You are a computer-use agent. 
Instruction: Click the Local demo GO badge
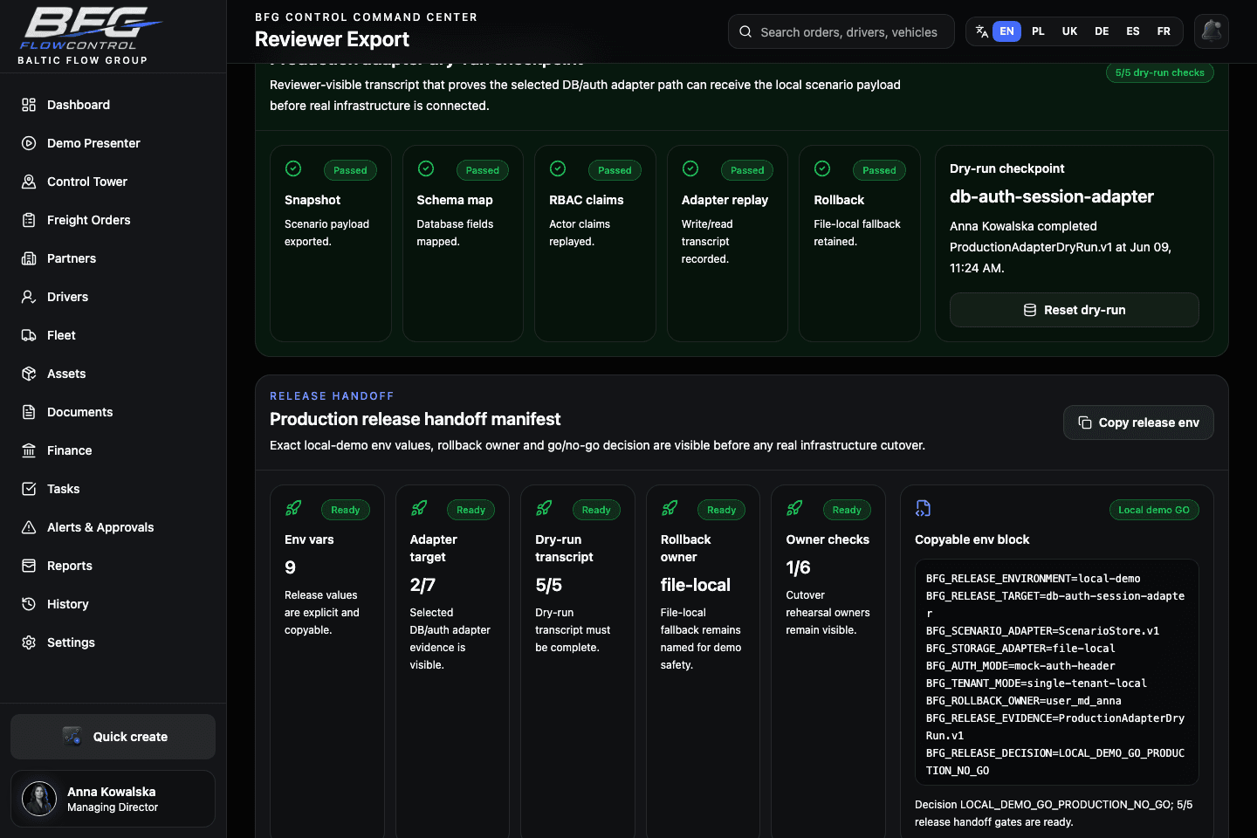tap(1153, 510)
